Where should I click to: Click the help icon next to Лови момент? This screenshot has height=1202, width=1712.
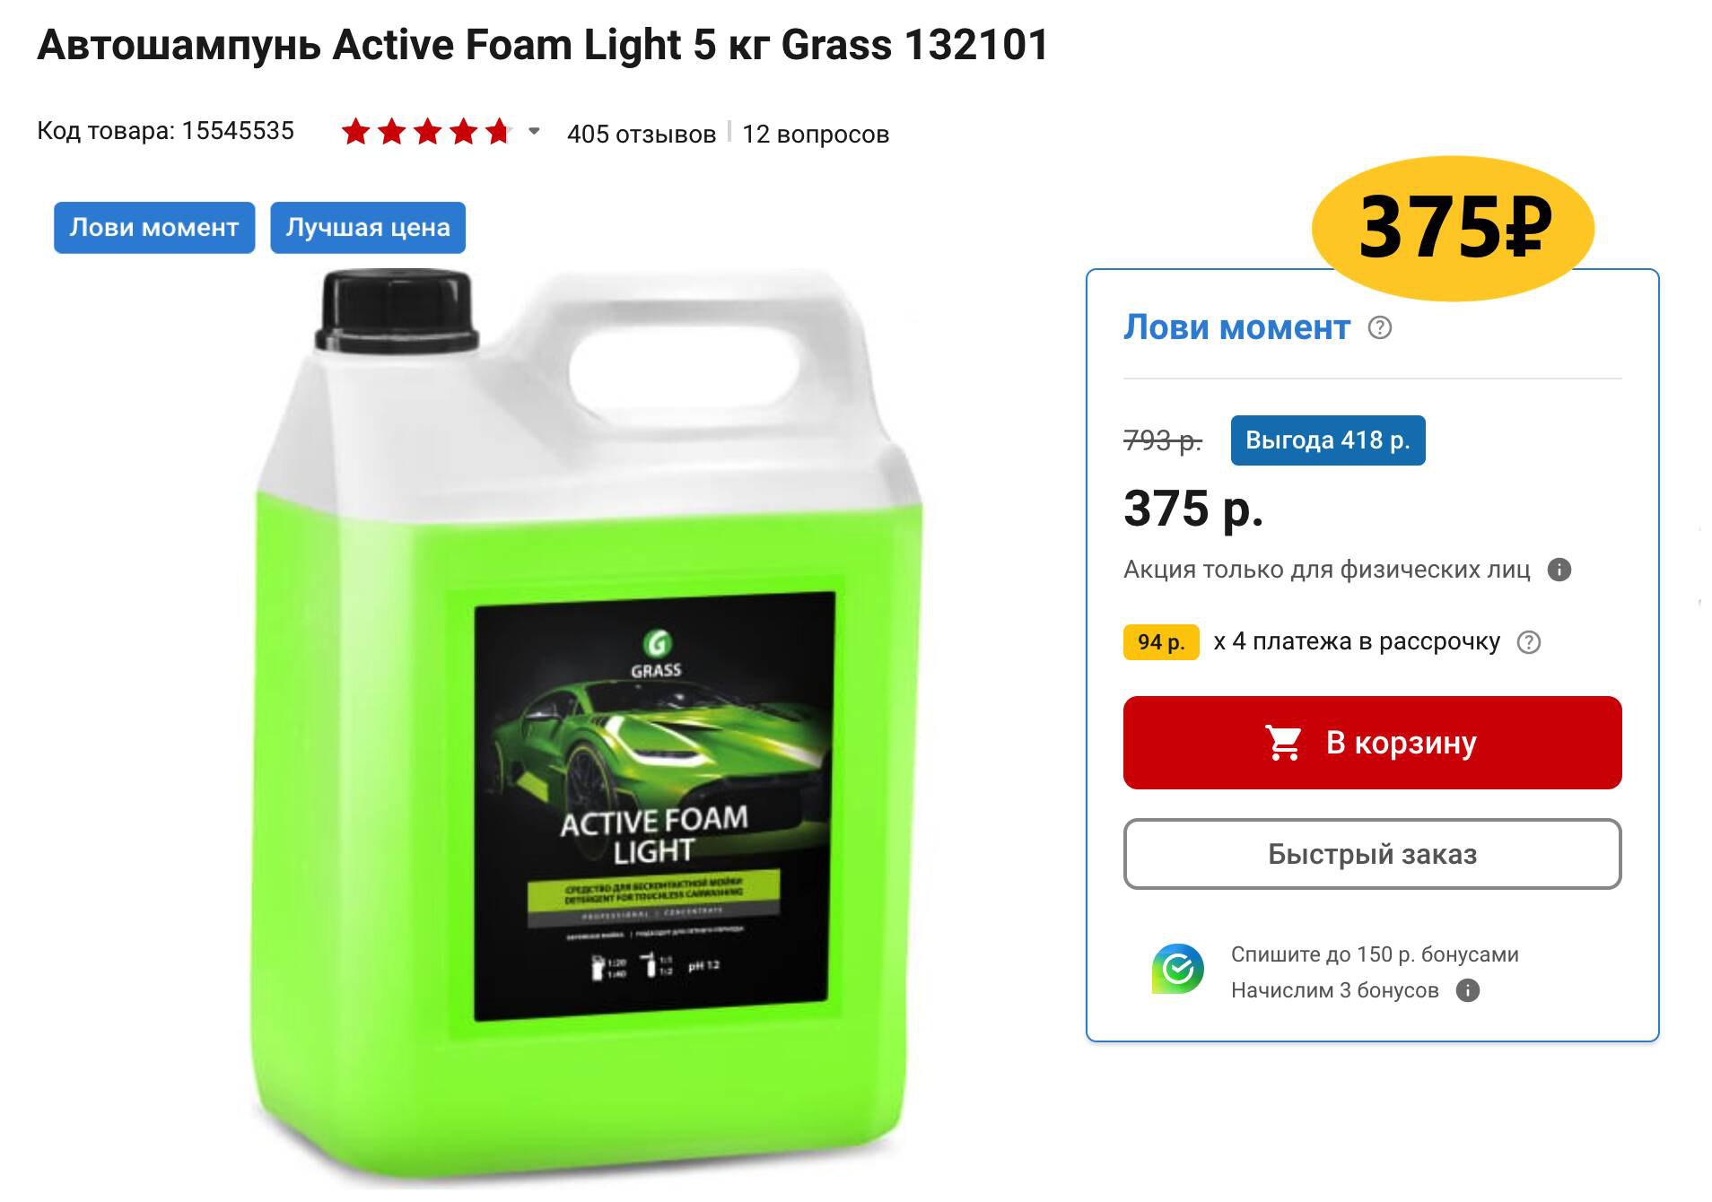click(x=1379, y=328)
